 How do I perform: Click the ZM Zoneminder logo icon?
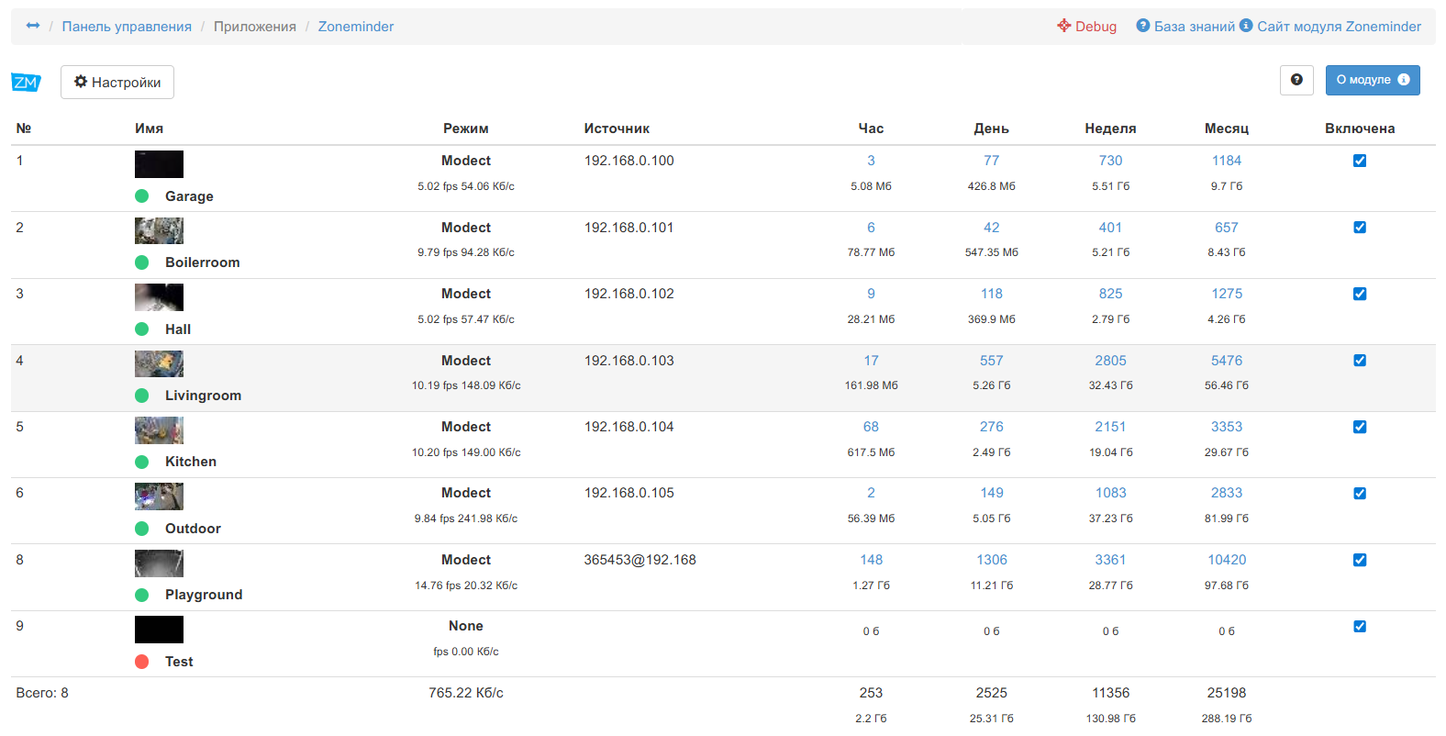(x=26, y=83)
